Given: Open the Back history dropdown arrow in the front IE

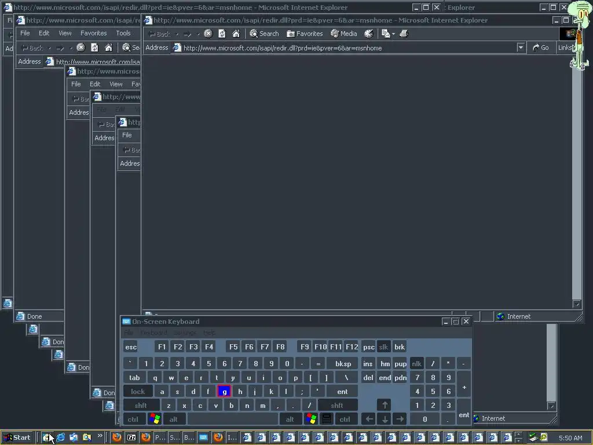Looking at the screenshot, I should [x=177, y=34].
